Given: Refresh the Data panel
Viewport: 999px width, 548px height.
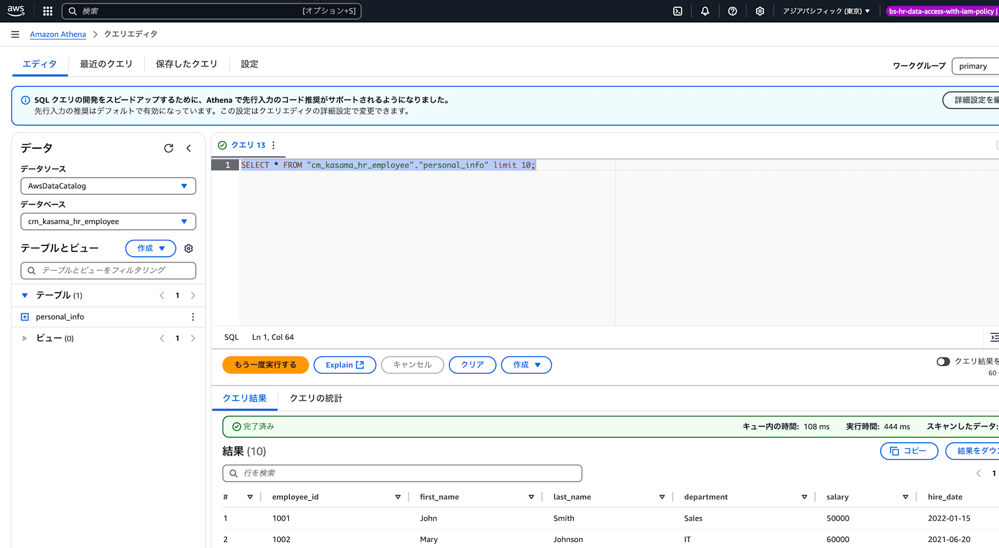Looking at the screenshot, I should tap(168, 148).
